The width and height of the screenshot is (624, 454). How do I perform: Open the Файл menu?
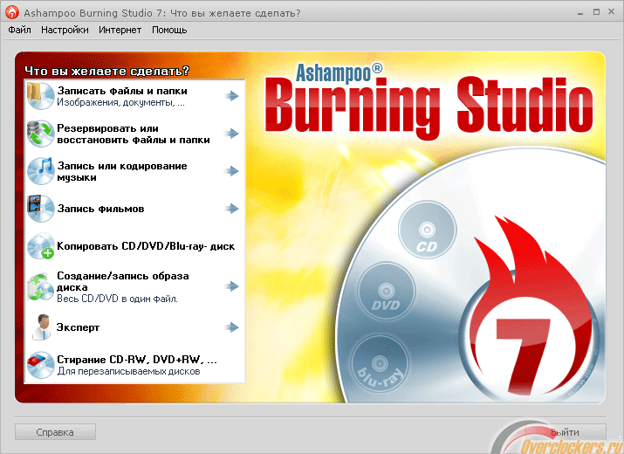pyautogui.click(x=19, y=30)
